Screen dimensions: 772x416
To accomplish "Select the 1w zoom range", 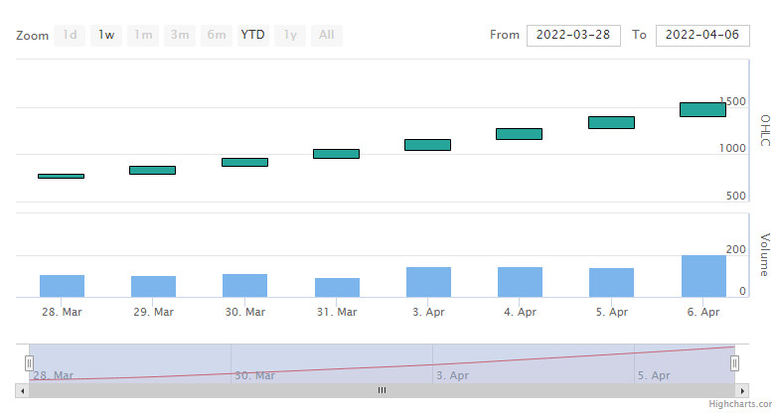I will (106, 36).
